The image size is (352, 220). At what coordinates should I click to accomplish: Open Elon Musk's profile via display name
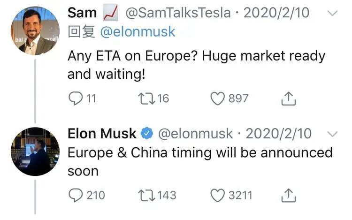pyautogui.click(x=102, y=134)
